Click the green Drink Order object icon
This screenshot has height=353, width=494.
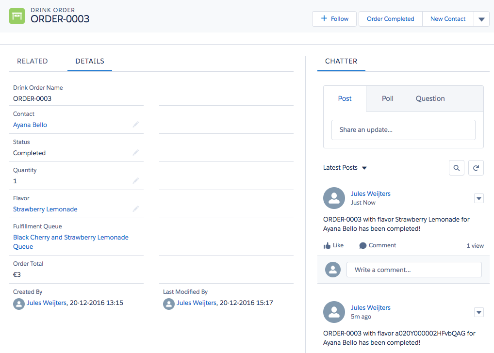click(x=17, y=16)
